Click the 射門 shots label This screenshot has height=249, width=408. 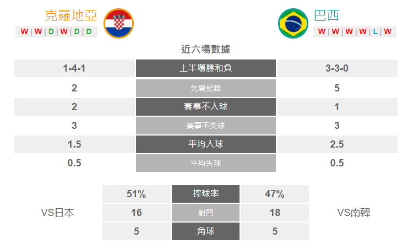[x=205, y=213]
